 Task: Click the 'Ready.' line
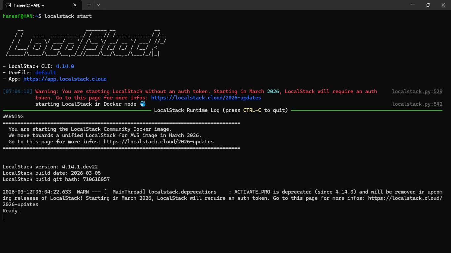[x=12, y=211]
